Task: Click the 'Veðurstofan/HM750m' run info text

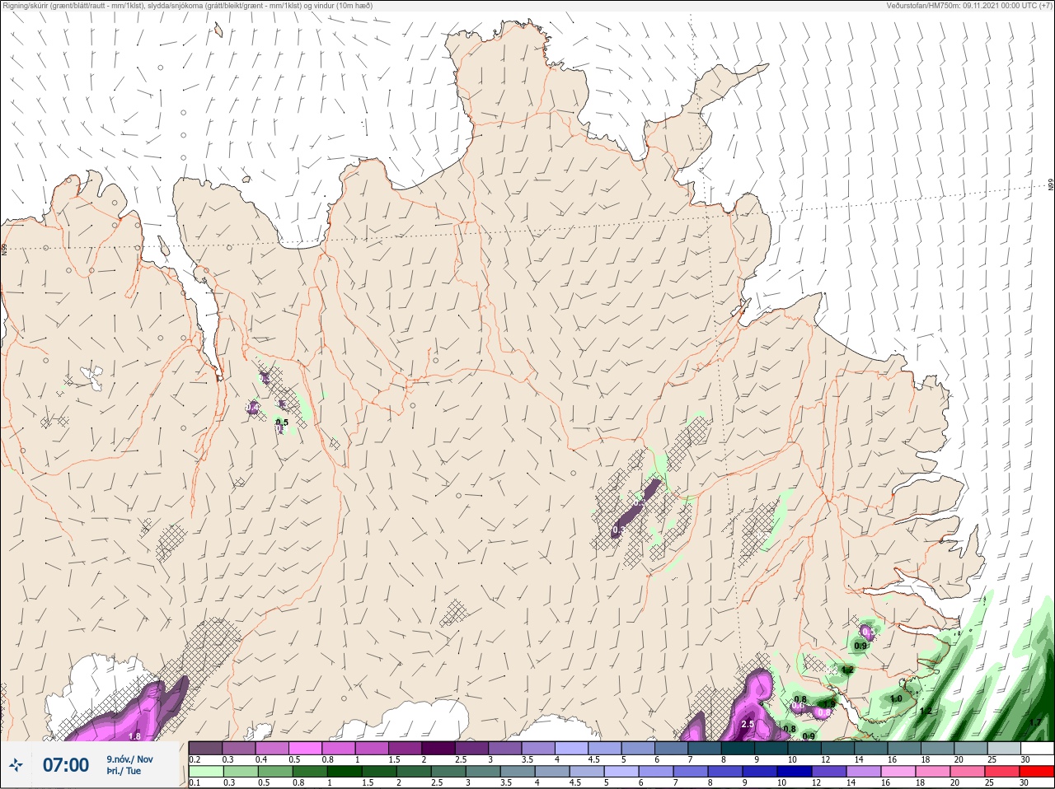Action: [970, 6]
